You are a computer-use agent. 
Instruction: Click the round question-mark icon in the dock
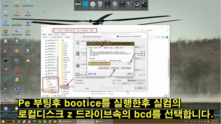115,4
